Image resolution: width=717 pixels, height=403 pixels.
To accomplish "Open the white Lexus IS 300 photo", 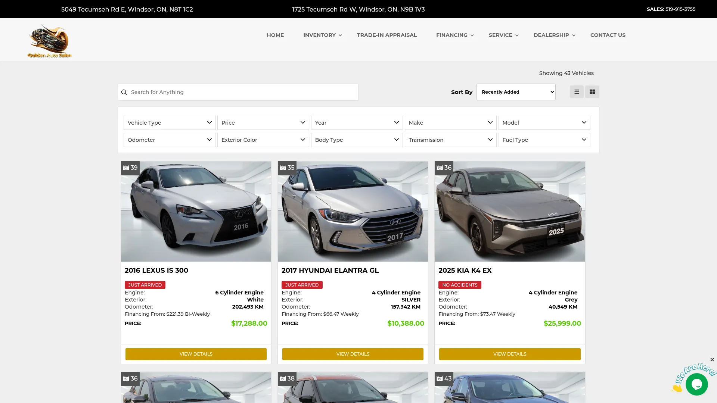I will point(196,212).
